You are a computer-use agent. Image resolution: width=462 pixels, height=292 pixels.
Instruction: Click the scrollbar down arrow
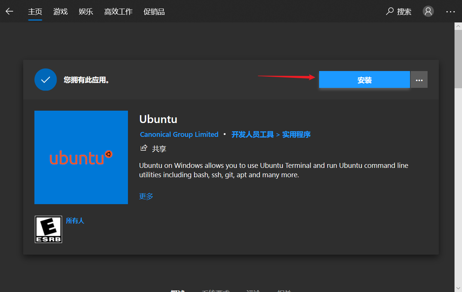pos(458,288)
